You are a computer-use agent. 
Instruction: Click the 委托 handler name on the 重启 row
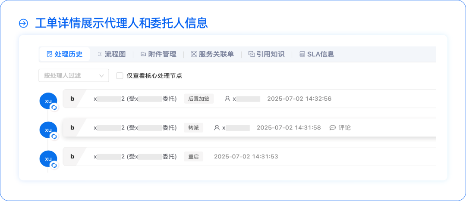(x=135, y=157)
